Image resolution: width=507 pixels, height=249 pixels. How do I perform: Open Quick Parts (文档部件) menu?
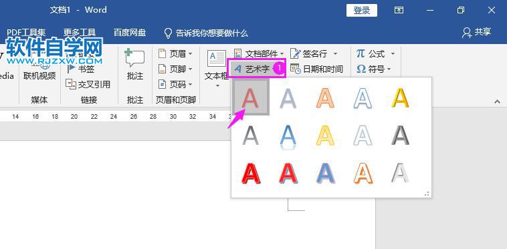pos(259,53)
